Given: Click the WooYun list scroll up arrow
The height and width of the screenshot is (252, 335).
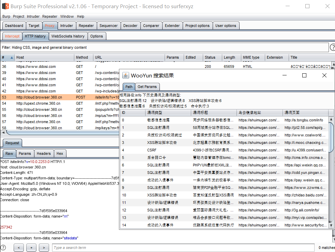Looking at the screenshot, I should tap(331, 119).
